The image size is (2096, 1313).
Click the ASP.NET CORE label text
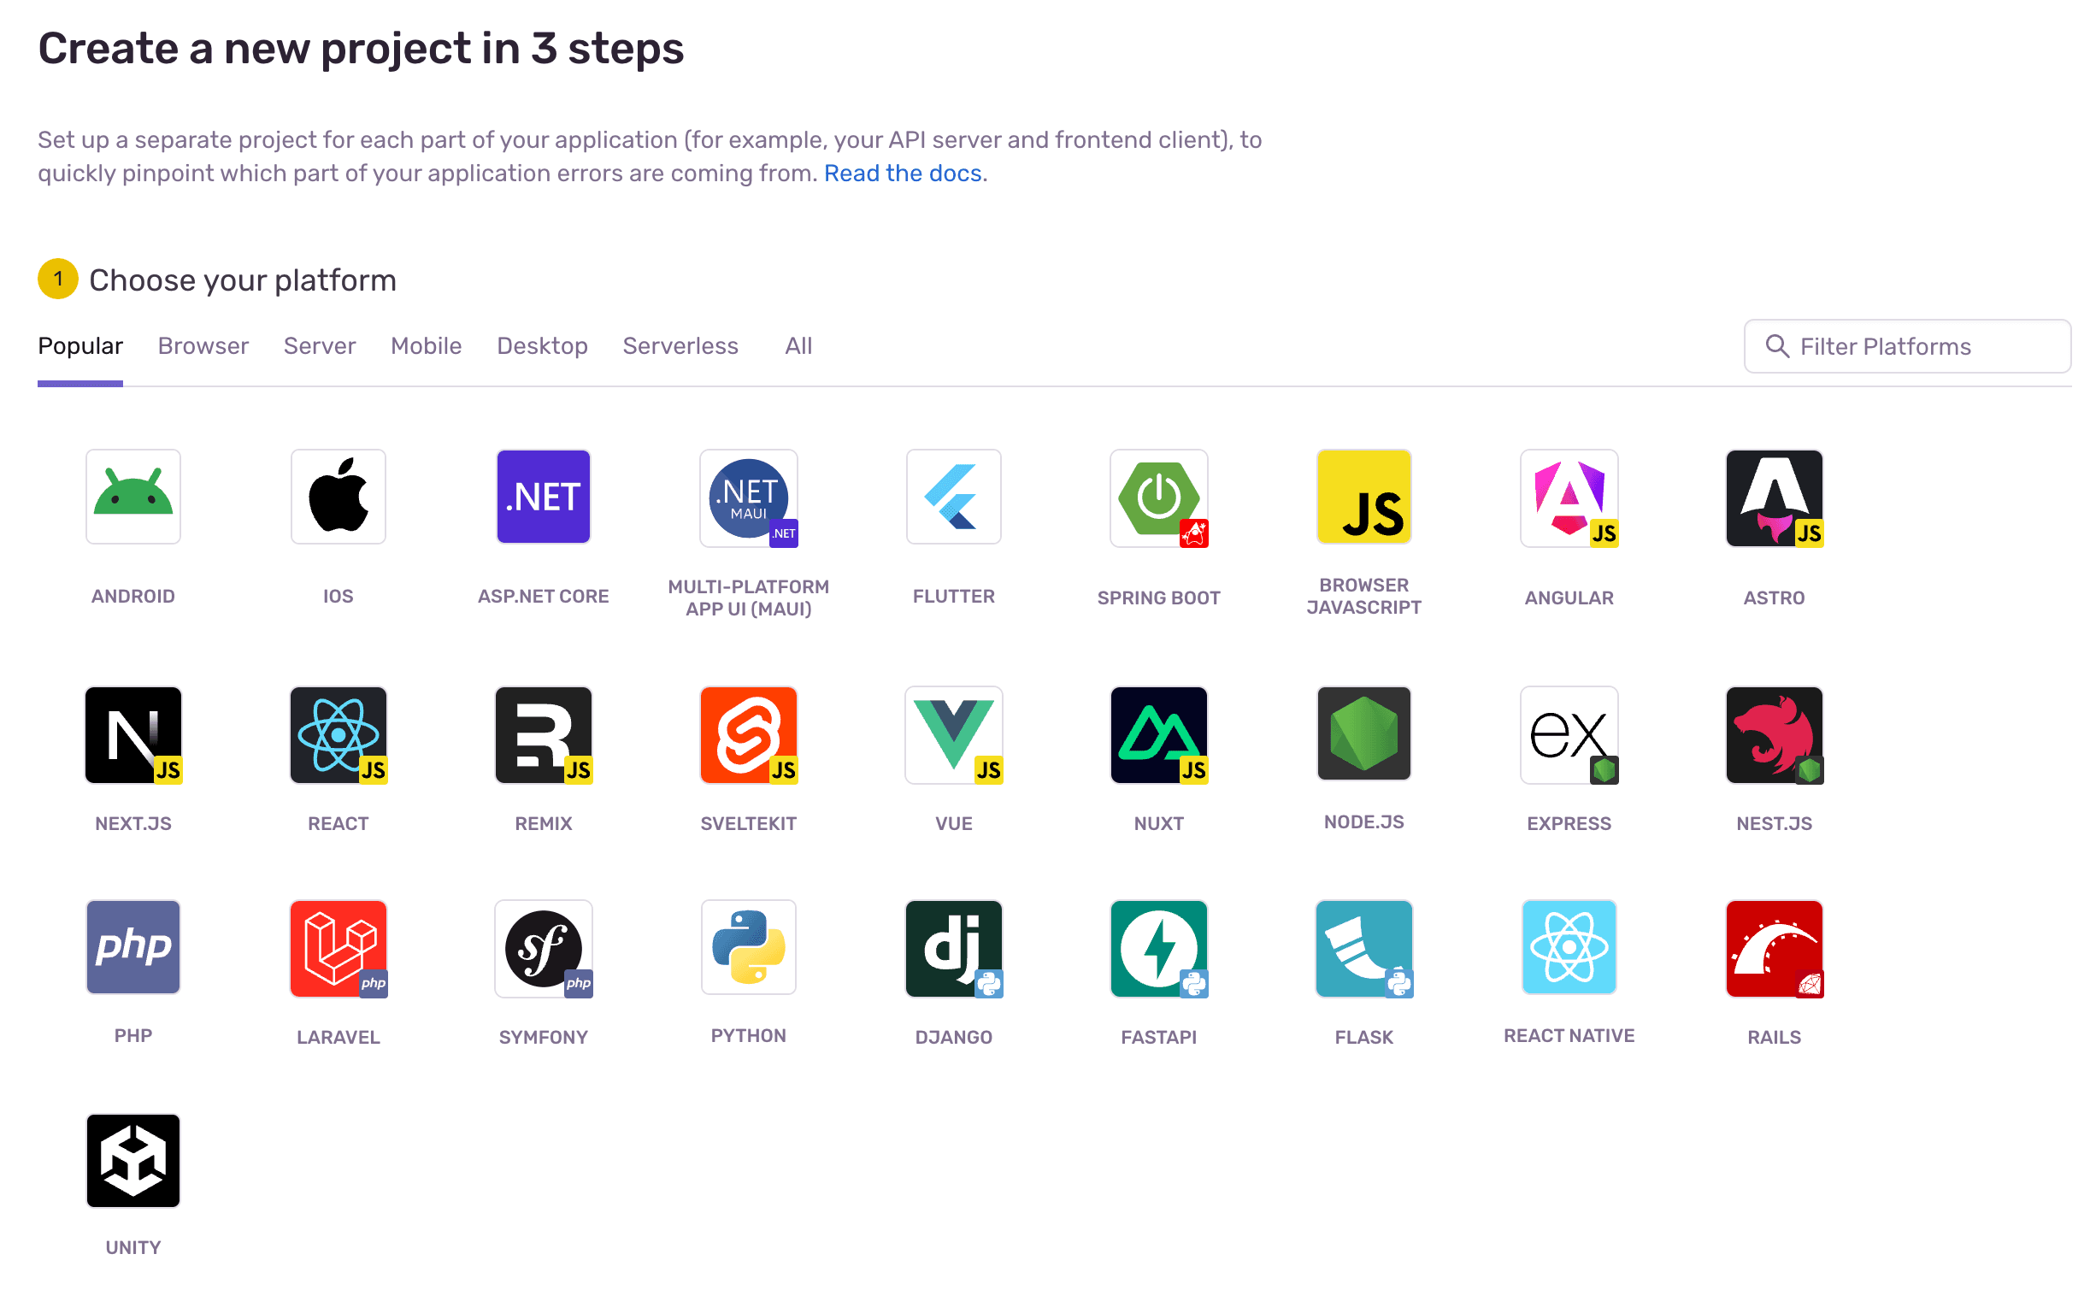click(543, 597)
